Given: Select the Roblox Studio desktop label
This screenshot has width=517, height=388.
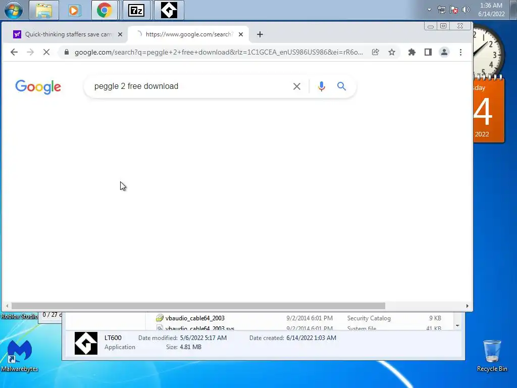Looking at the screenshot, I should coord(19,316).
